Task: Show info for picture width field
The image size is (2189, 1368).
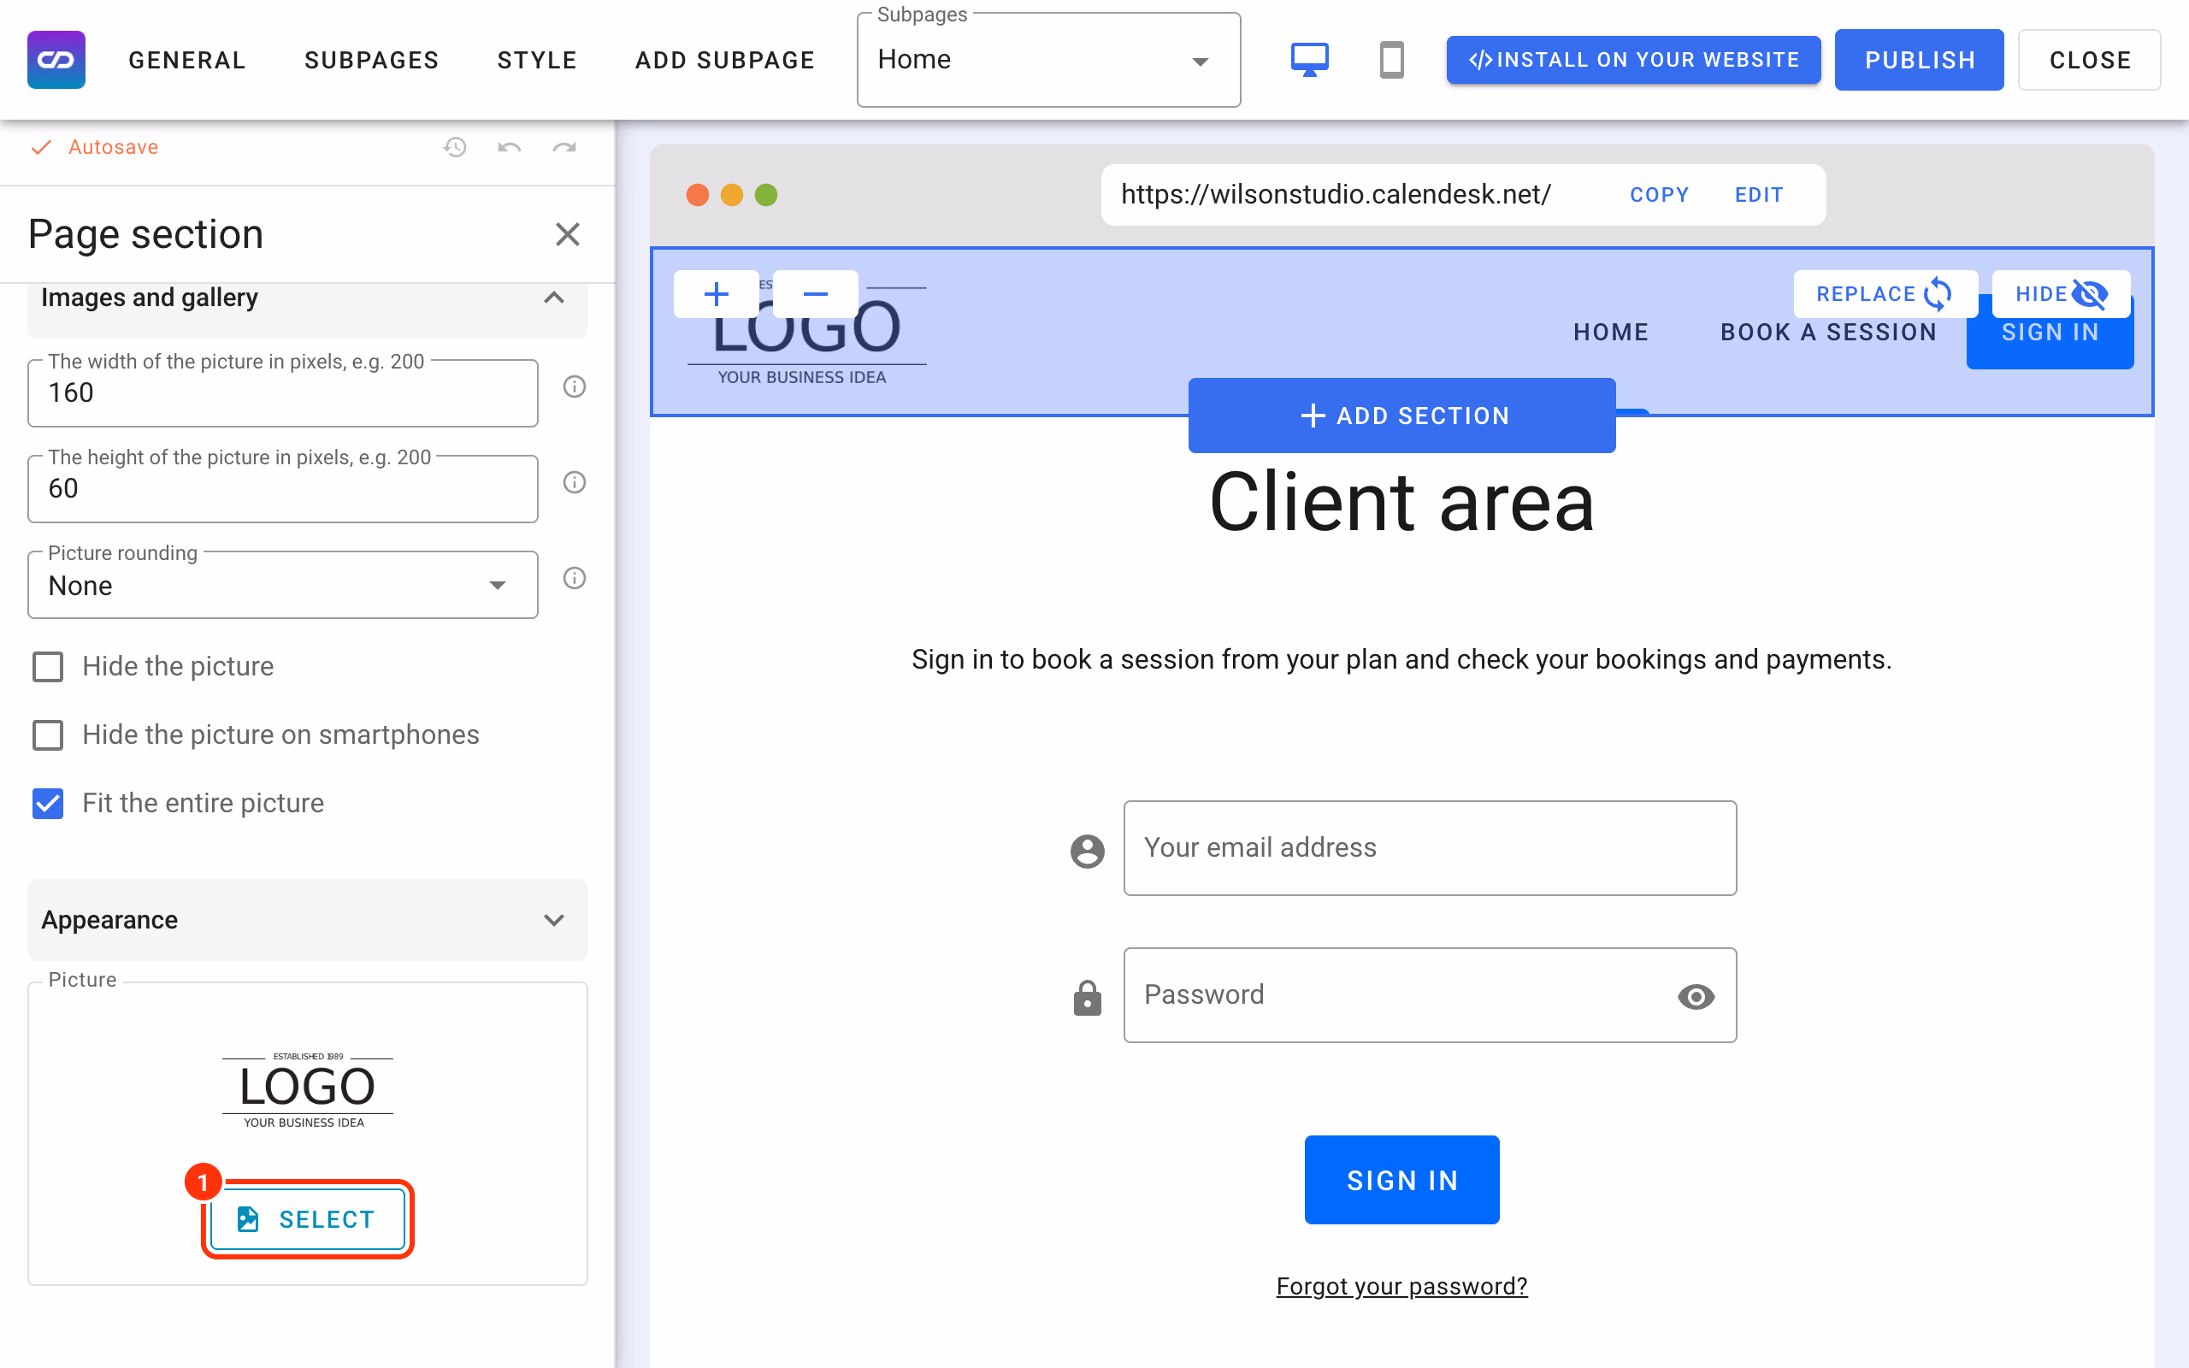Action: (575, 387)
